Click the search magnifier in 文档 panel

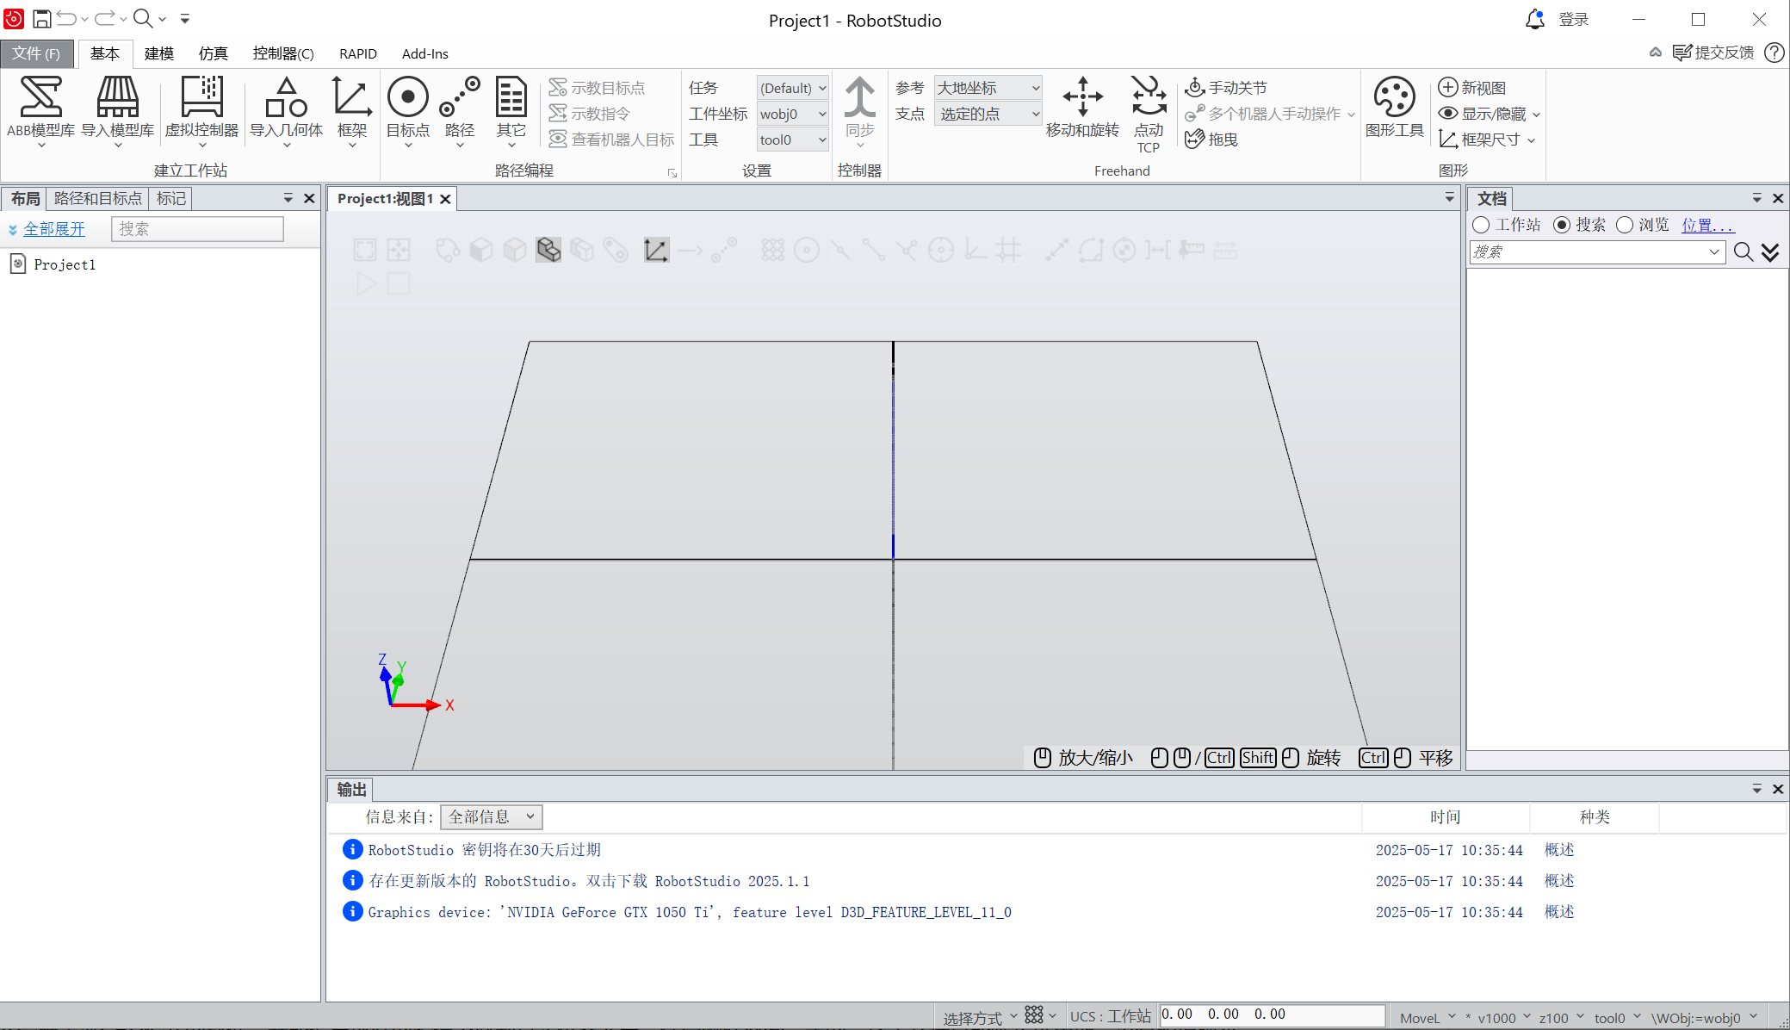1744,252
